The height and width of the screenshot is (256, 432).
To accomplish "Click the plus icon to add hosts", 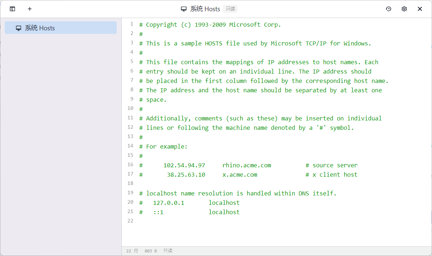I will [30, 9].
